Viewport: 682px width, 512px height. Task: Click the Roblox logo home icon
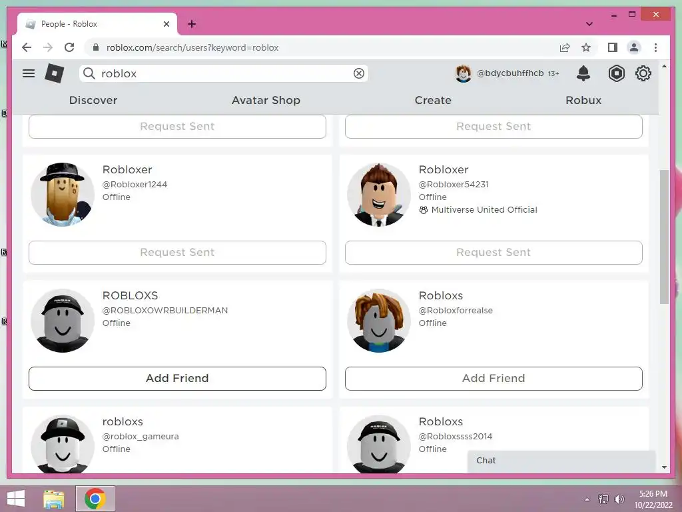pos(55,73)
